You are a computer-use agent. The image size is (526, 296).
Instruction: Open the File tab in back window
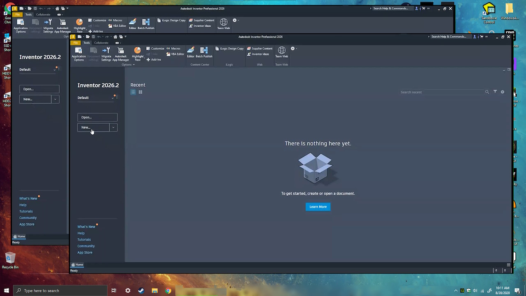[18, 14]
